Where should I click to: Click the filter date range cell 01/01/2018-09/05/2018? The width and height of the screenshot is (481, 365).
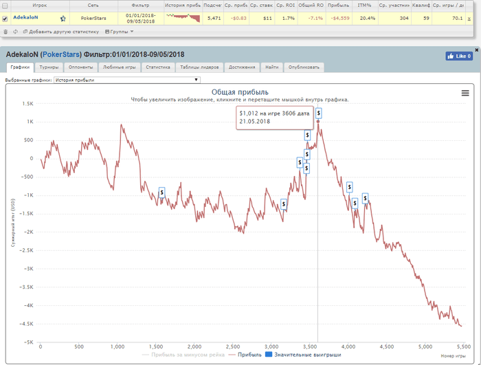tap(141, 19)
